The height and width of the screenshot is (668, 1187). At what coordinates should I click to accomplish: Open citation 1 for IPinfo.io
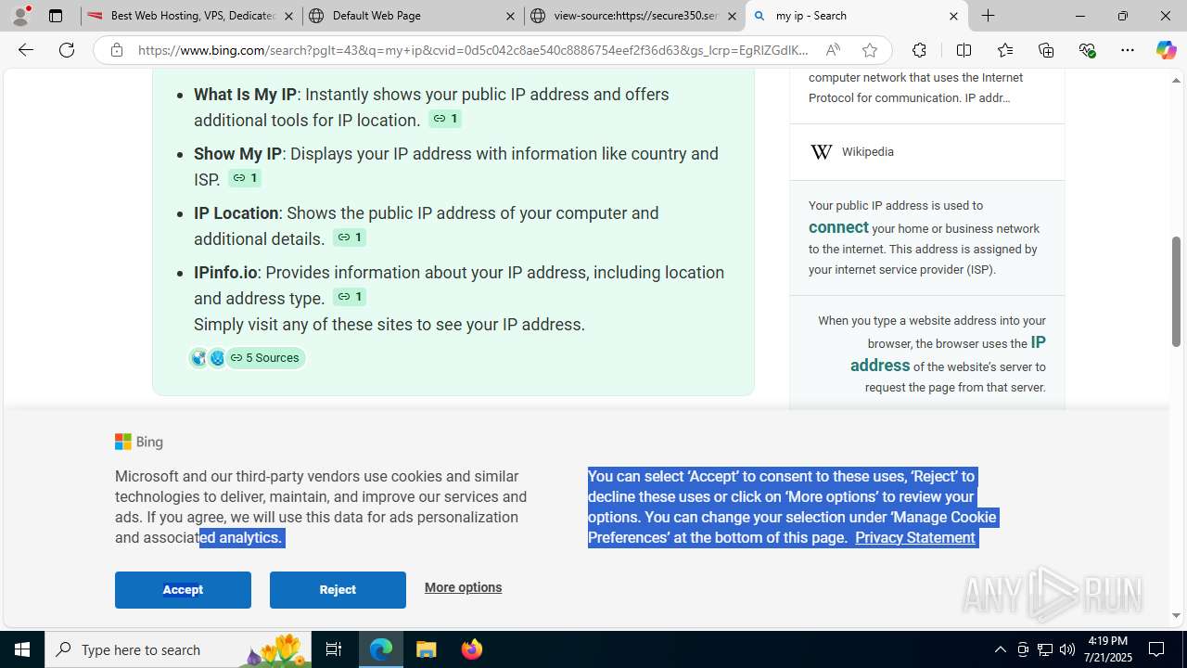350,297
